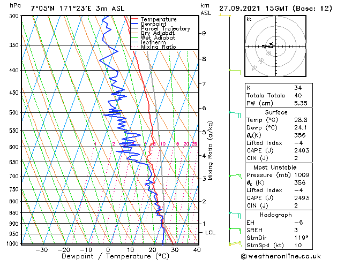Click the 'Pressure (mb)' value '1009'

coord(302,175)
